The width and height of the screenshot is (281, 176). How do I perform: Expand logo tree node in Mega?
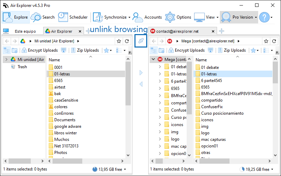point(160,139)
